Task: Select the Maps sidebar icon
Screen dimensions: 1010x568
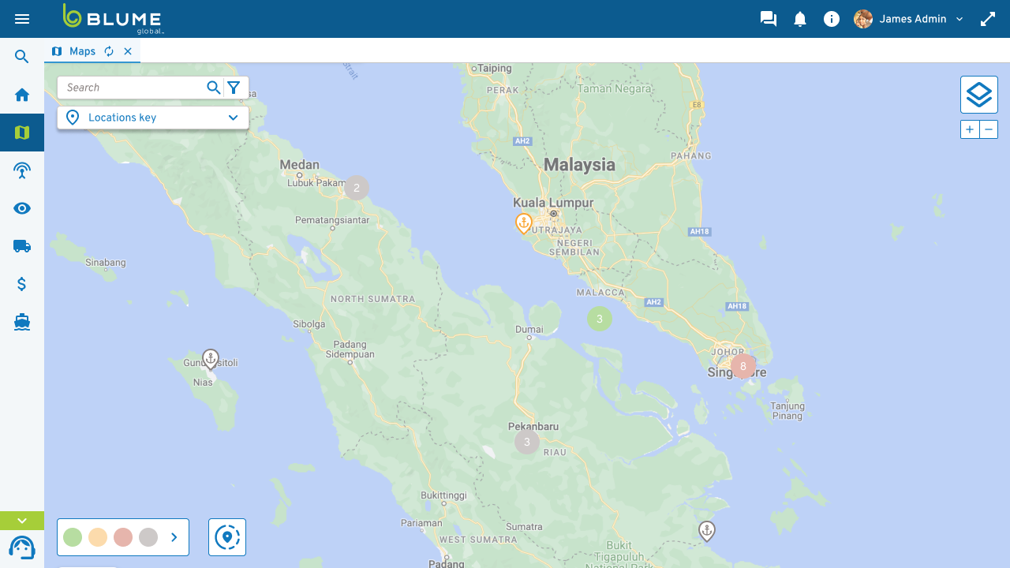Action: pyautogui.click(x=22, y=133)
